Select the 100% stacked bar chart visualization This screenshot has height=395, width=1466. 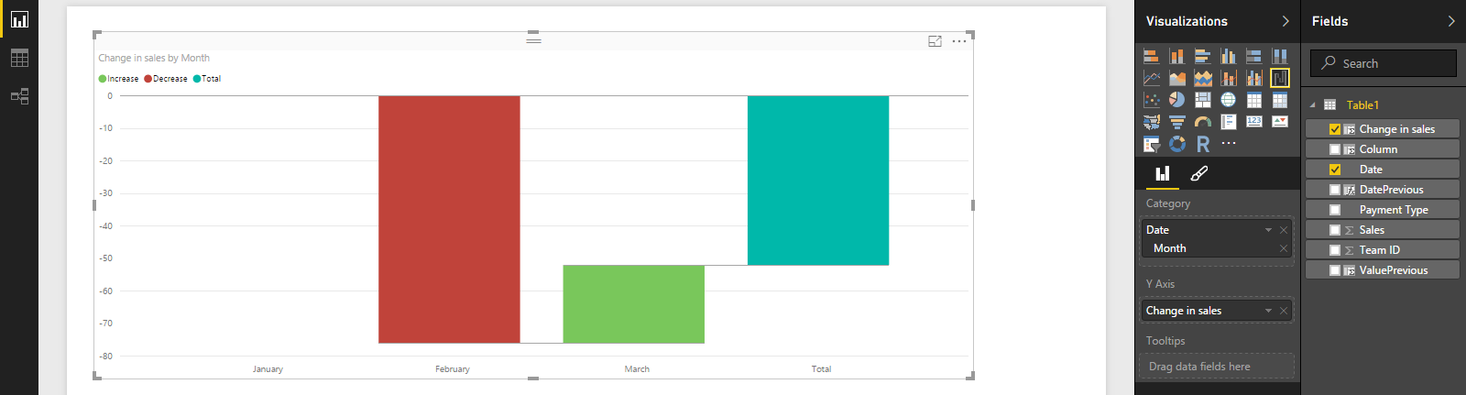[x=1254, y=56]
